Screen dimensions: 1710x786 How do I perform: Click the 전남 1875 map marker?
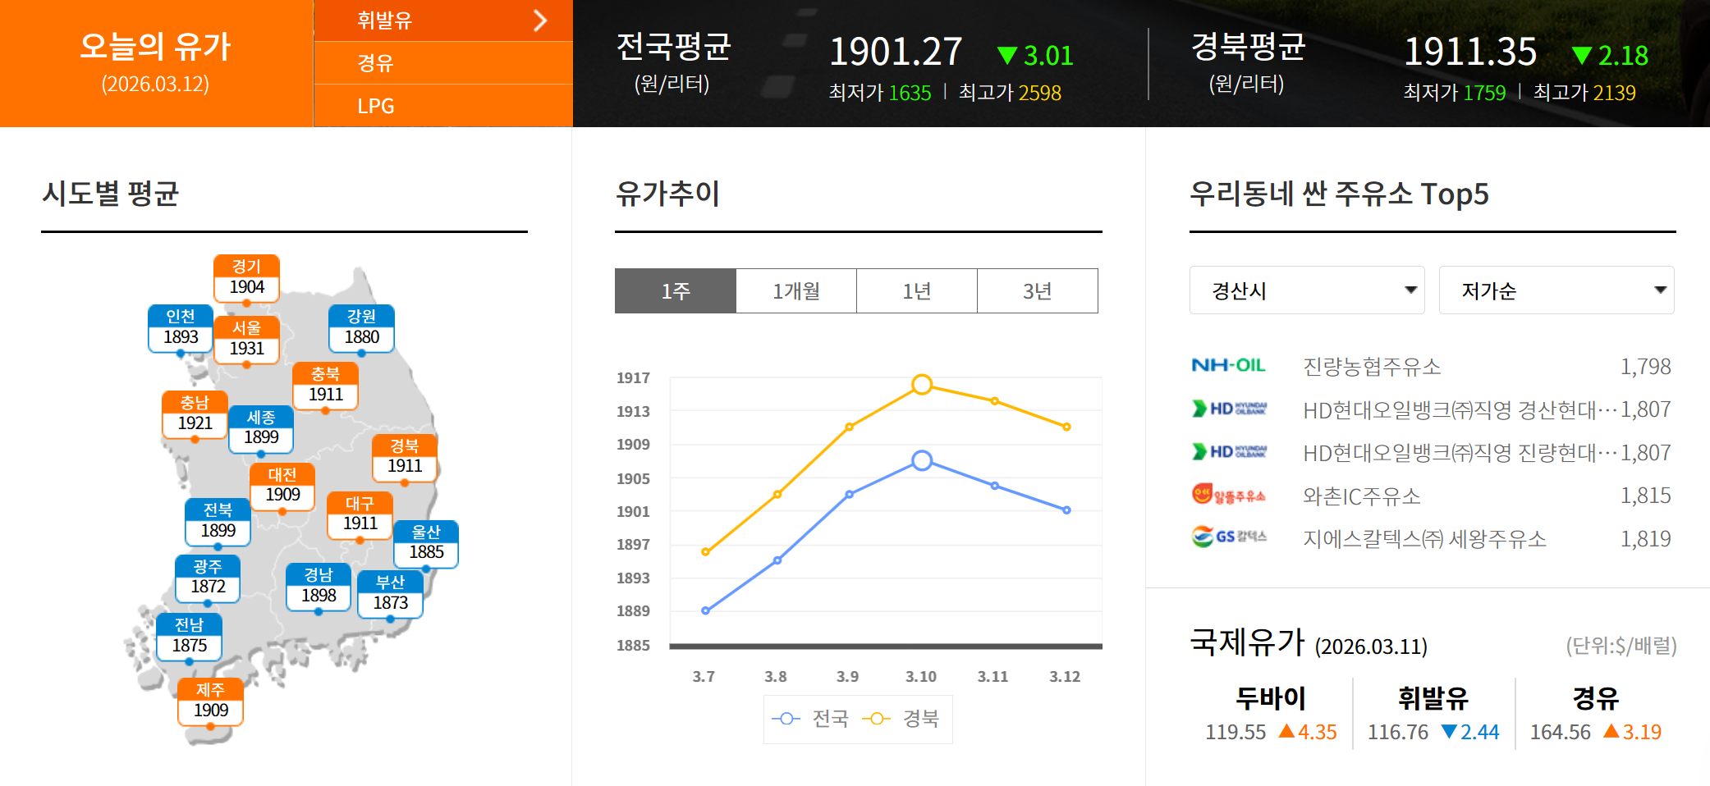(x=189, y=637)
